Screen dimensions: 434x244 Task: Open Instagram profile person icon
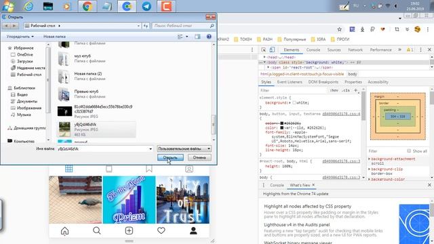click(193, 230)
